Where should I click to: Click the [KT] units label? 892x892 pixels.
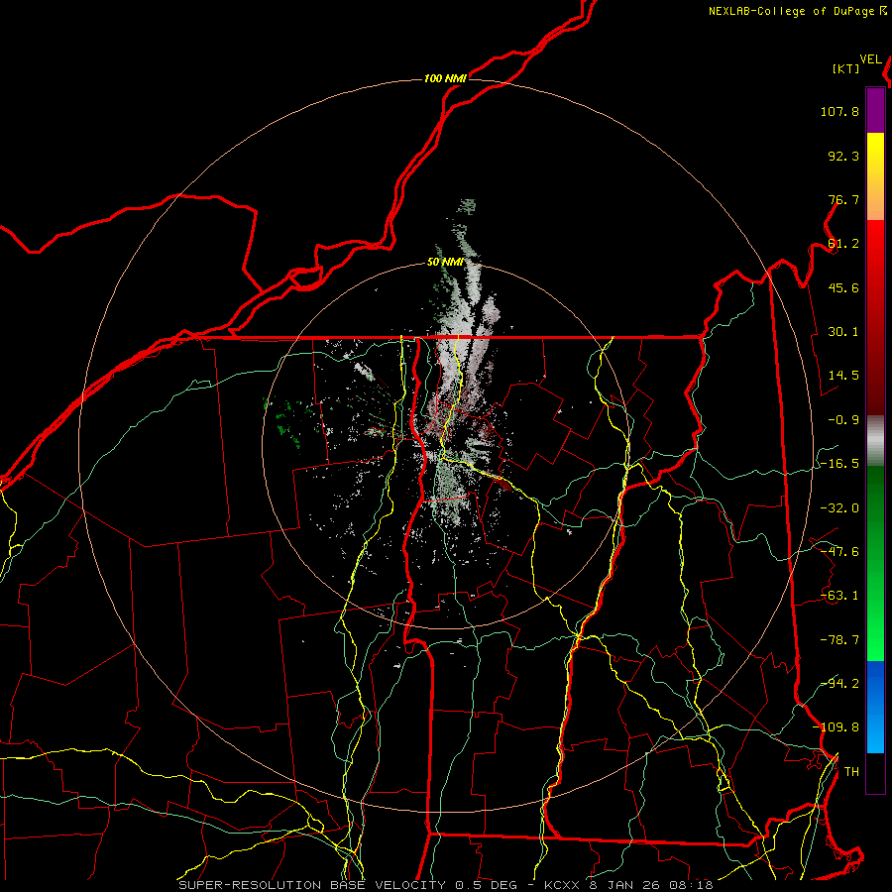click(x=846, y=68)
